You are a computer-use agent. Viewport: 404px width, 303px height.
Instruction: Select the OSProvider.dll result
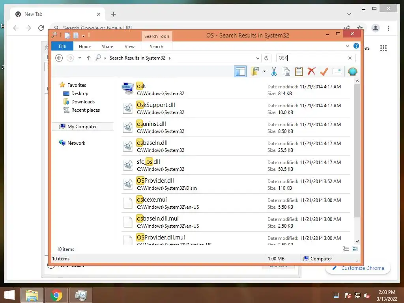pos(236,184)
